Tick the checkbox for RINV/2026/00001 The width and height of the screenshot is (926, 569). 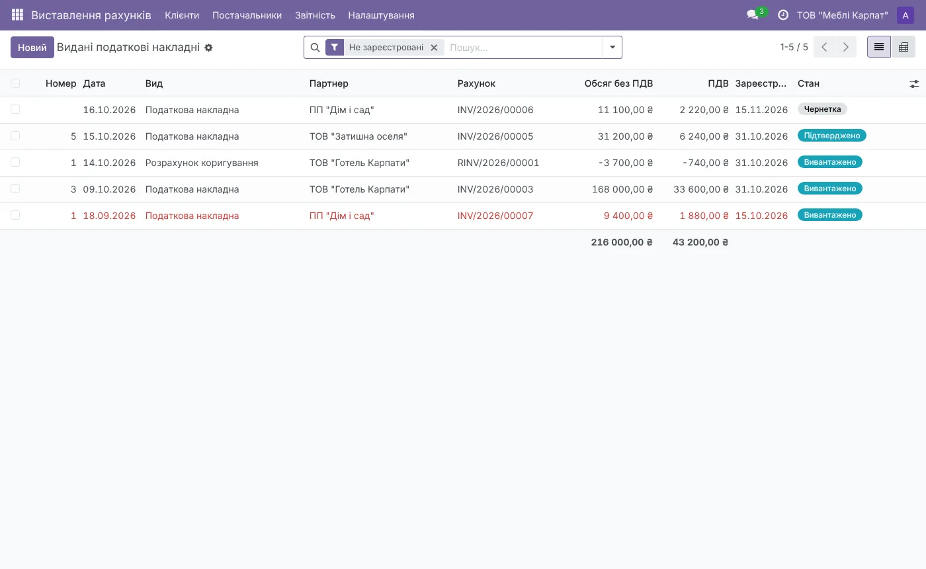(15, 162)
